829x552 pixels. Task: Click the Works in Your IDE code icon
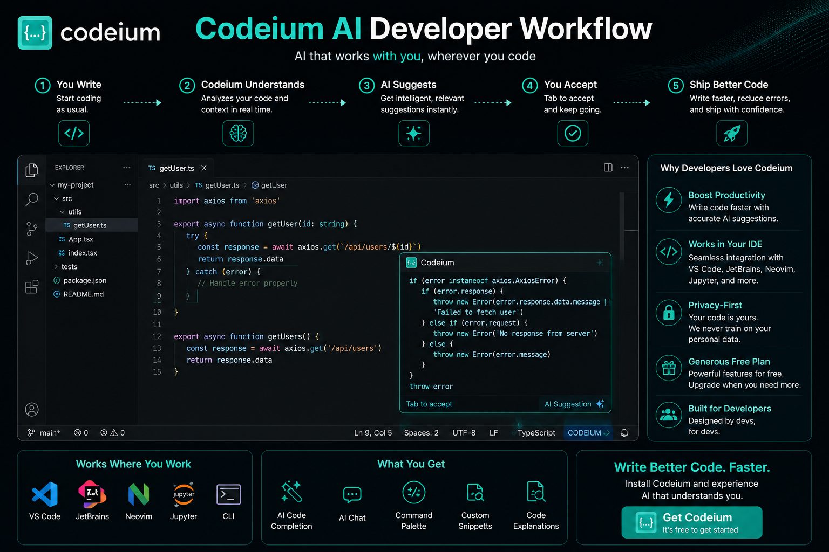coord(669,251)
